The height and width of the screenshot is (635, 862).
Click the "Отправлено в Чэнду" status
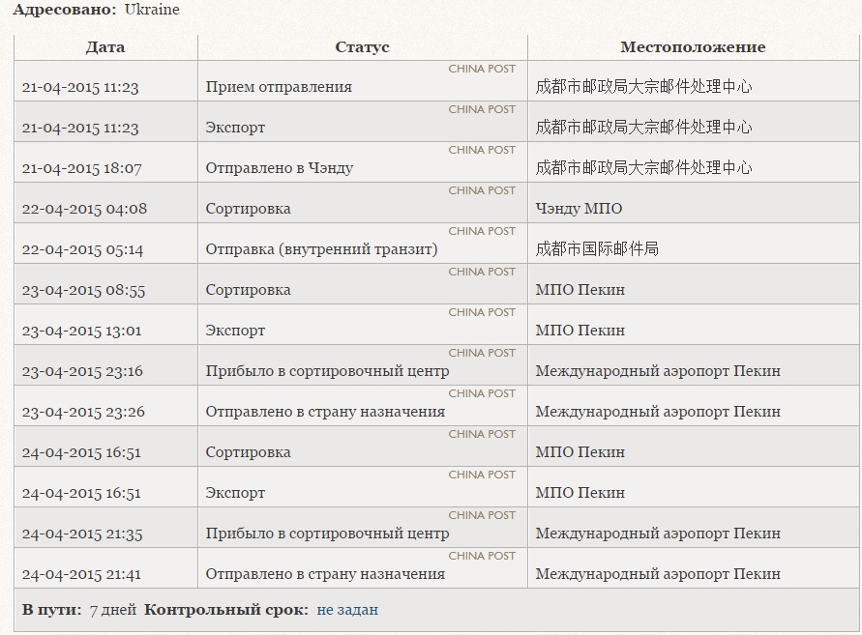point(280,168)
